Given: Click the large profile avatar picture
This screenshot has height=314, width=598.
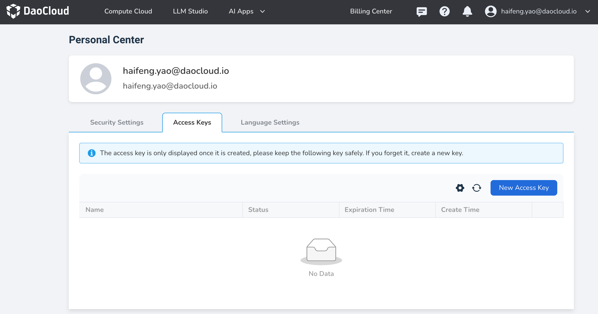Looking at the screenshot, I should point(96,79).
